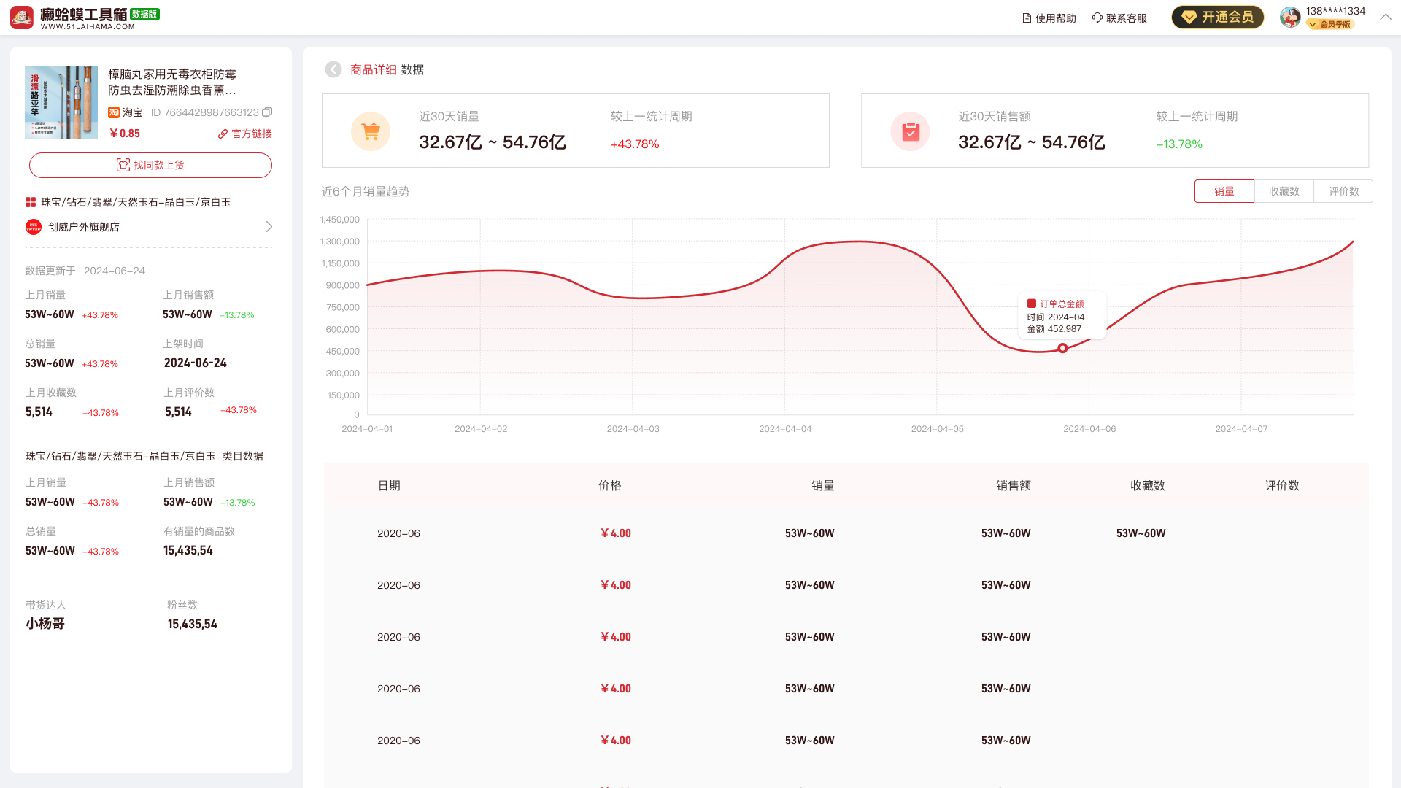This screenshot has width=1401, height=788.
Task: Switch chart to 评价数 view
Action: tap(1343, 191)
